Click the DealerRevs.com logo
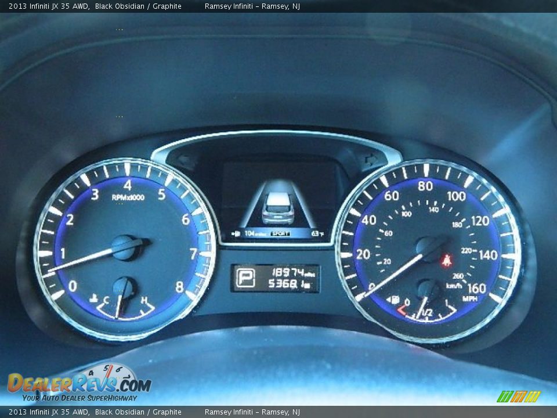This screenshot has height=418, width=557. [x=78, y=384]
